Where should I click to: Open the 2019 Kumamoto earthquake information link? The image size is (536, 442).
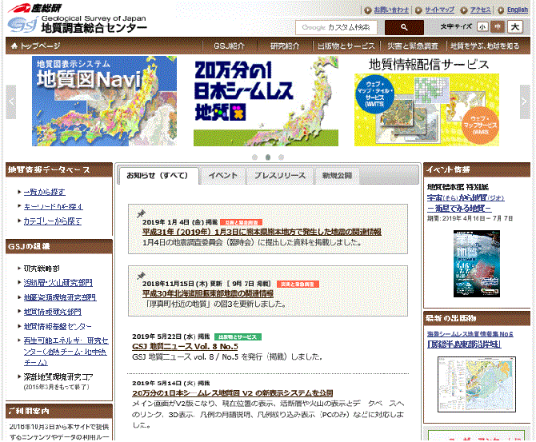[262, 232]
